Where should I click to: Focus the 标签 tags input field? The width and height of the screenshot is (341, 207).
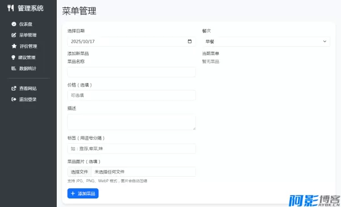pyautogui.click(x=131, y=148)
